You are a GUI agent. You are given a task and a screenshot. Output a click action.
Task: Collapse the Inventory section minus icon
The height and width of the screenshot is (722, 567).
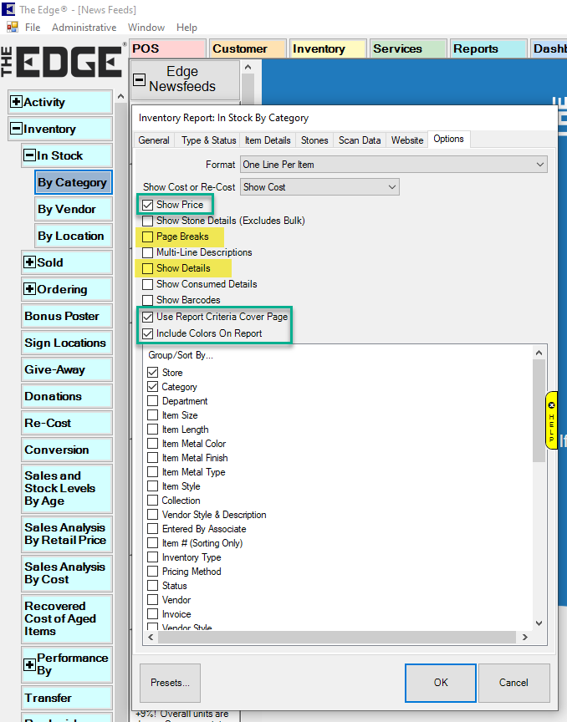(x=16, y=129)
